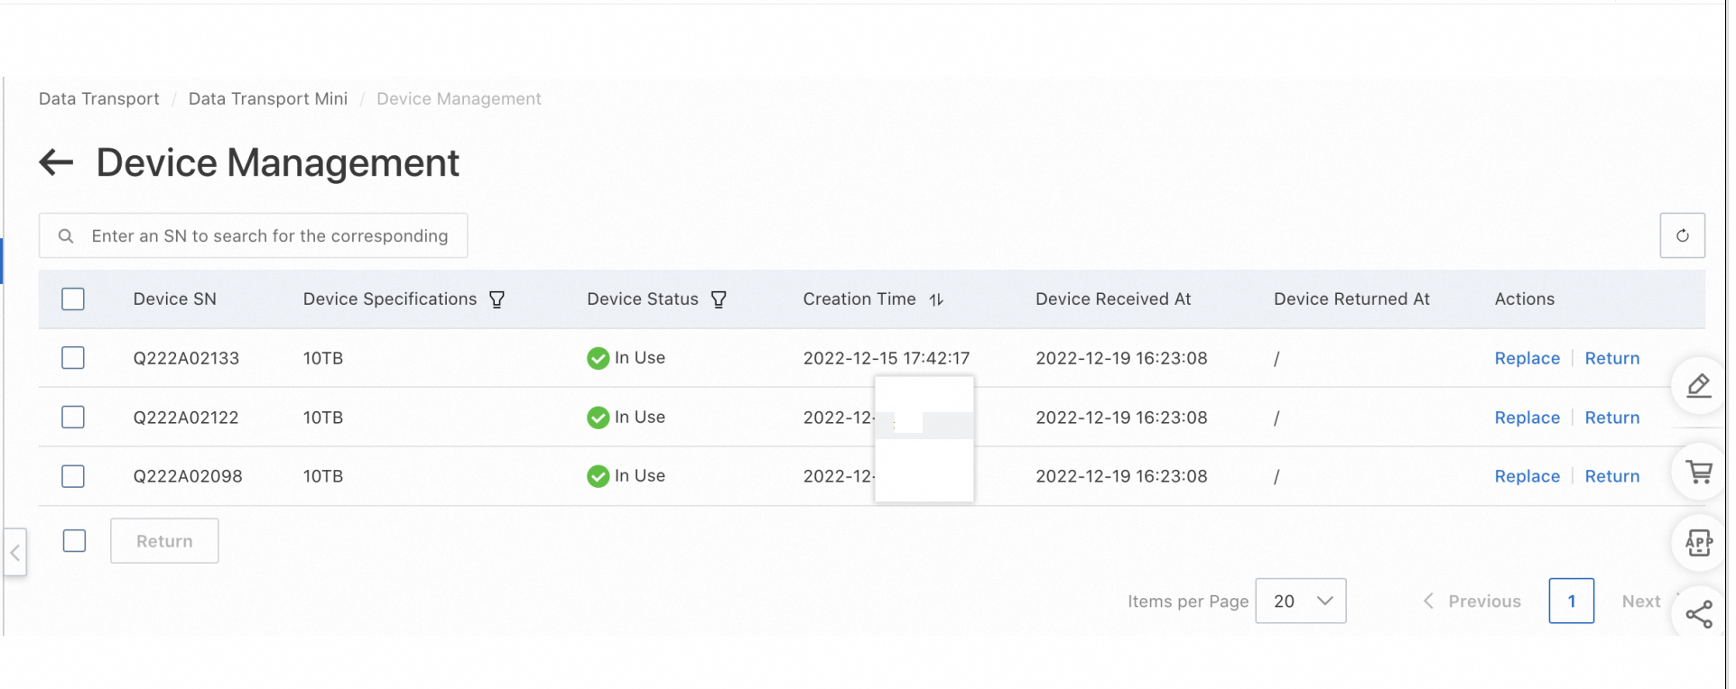Click In Use status of Q222A02133
1736x689 pixels.
[x=626, y=358]
